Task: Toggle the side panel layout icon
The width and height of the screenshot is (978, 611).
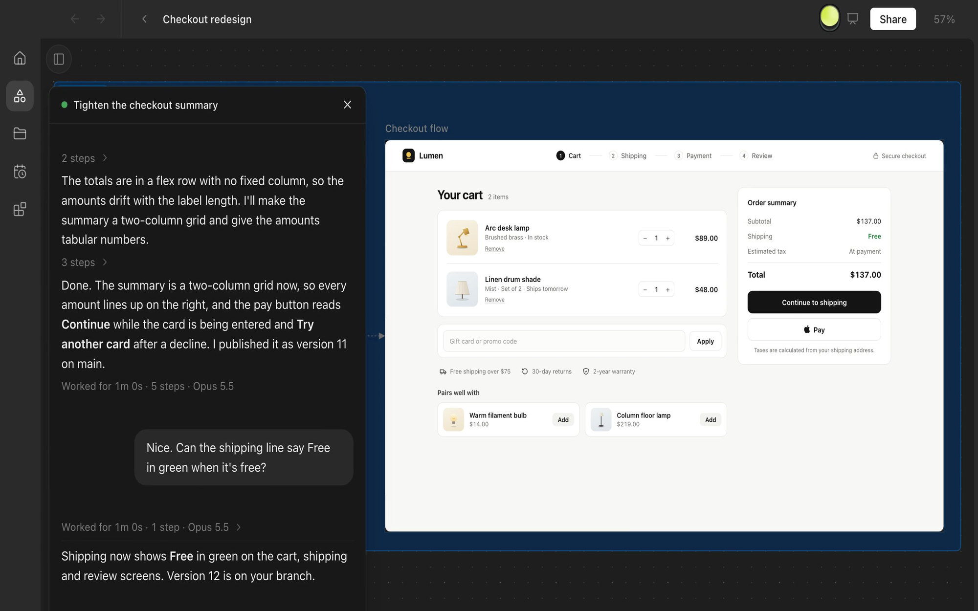Action: [59, 59]
